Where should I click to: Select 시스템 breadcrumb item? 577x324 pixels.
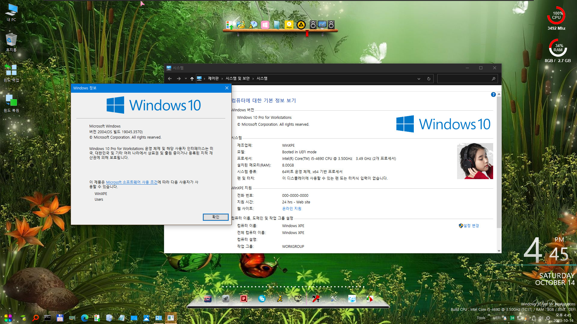pyautogui.click(x=262, y=78)
